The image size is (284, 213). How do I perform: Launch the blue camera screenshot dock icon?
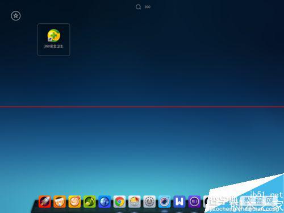tap(164, 202)
